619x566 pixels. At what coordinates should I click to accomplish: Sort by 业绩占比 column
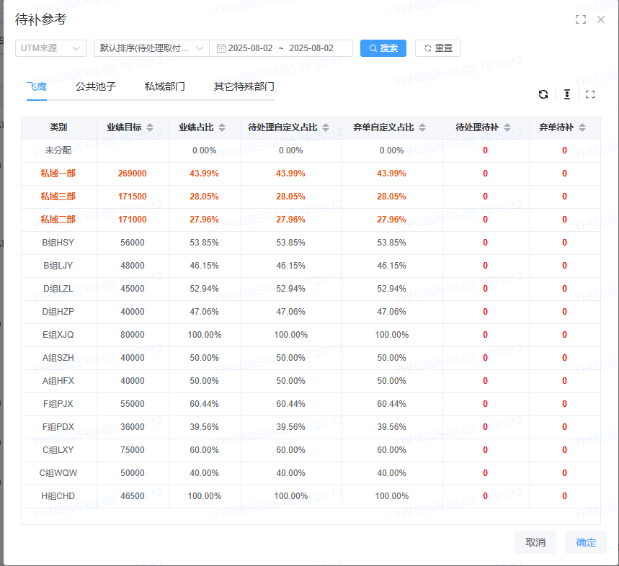coord(222,127)
